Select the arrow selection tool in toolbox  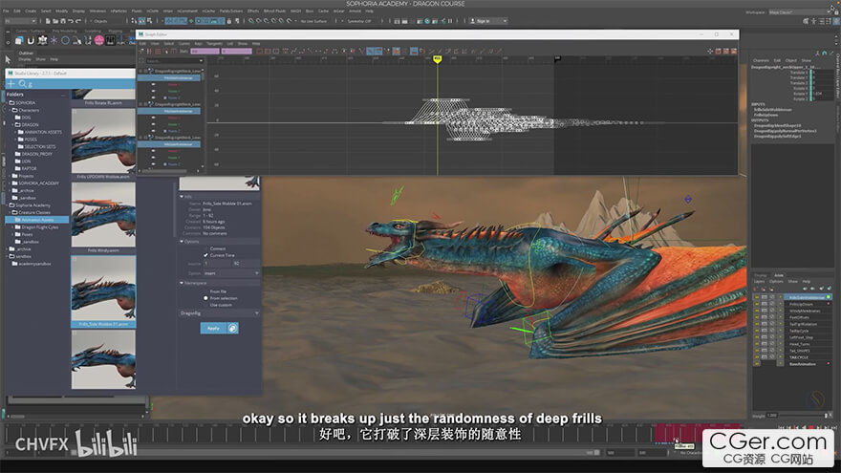[x=8, y=59]
